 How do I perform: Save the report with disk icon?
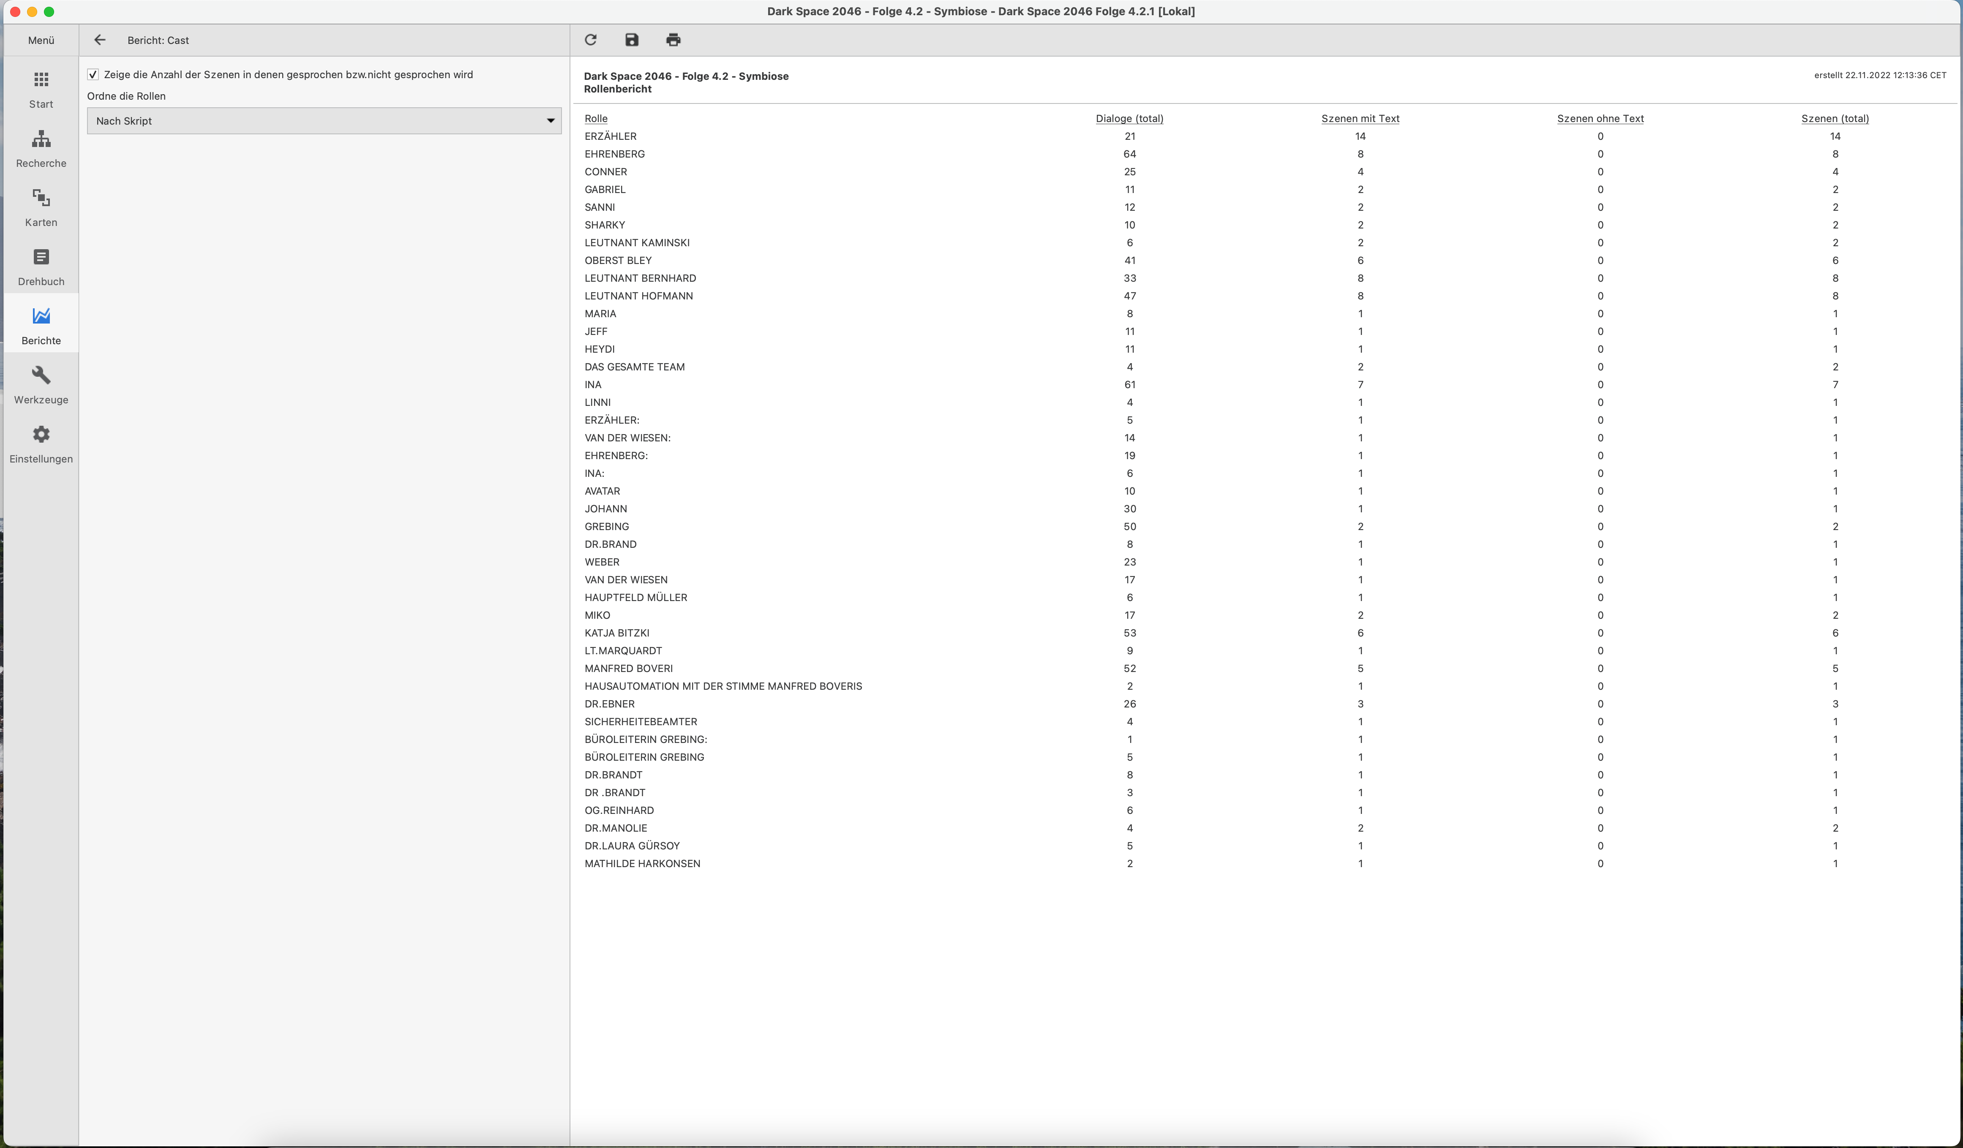click(632, 40)
